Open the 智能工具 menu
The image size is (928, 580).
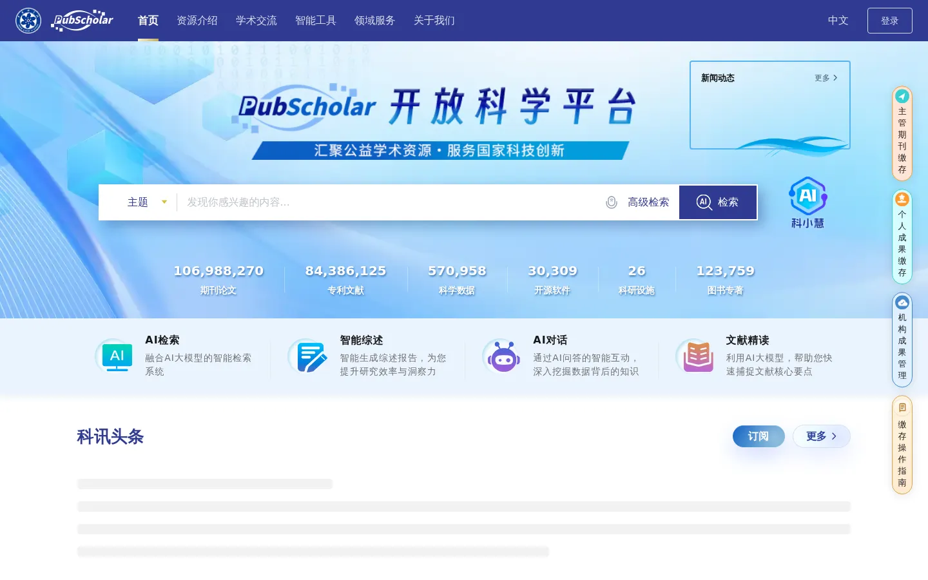(x=316, y=21)
